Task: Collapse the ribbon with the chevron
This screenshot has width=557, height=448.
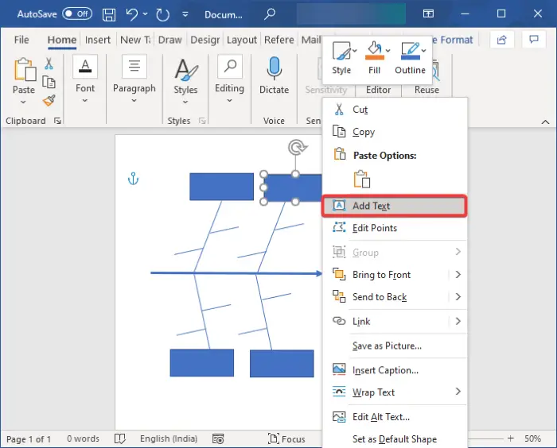Action: point(545,122)
